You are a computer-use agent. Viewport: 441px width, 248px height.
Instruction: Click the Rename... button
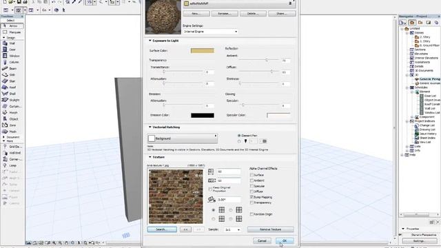point(225,14)
